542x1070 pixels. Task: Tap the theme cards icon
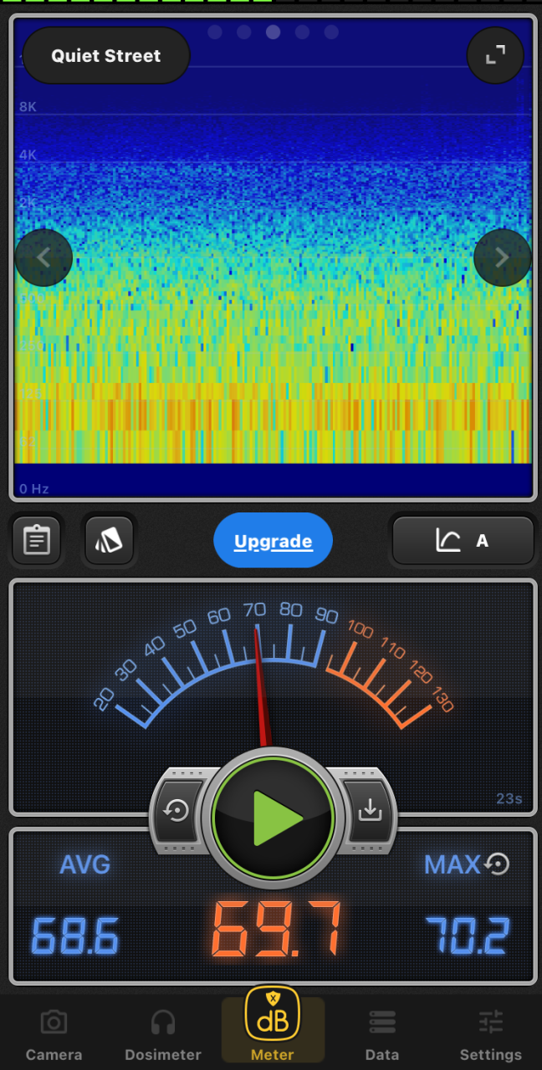point(109,541)
